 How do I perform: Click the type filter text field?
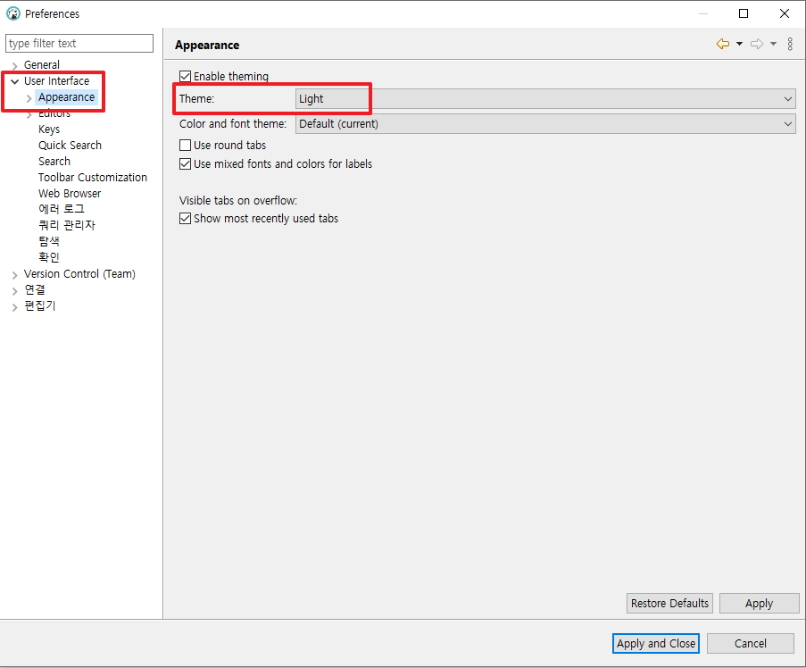(x=79, y=43)
